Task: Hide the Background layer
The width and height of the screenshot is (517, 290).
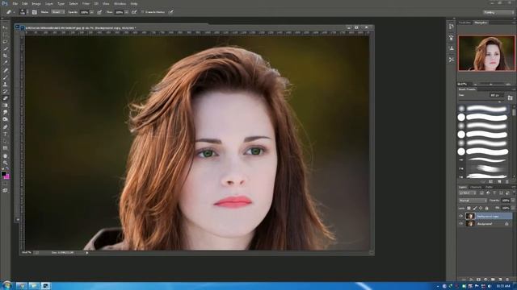Action: (461, 224)
